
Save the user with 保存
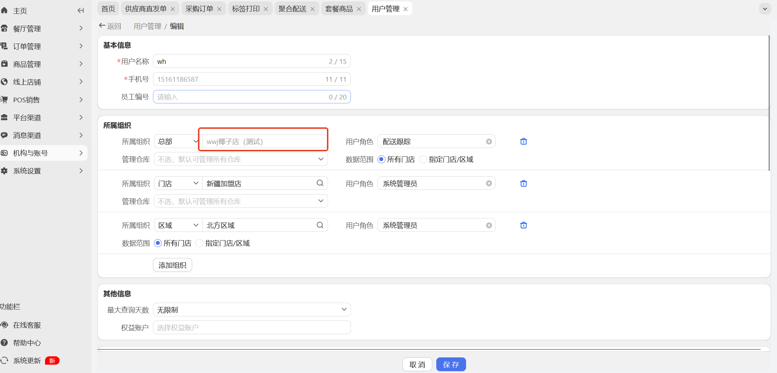[451, 365]
